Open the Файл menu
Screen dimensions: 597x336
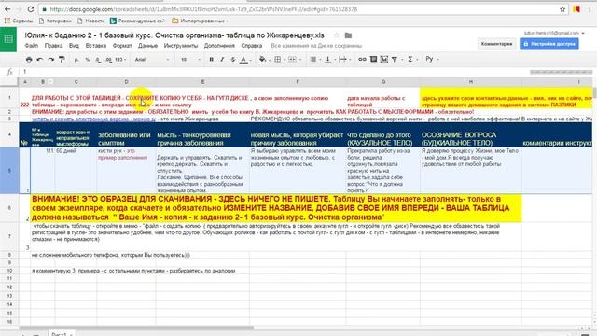click(x=32, y=46)
